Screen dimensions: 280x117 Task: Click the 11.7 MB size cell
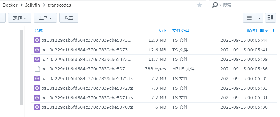tap(157, 59)
